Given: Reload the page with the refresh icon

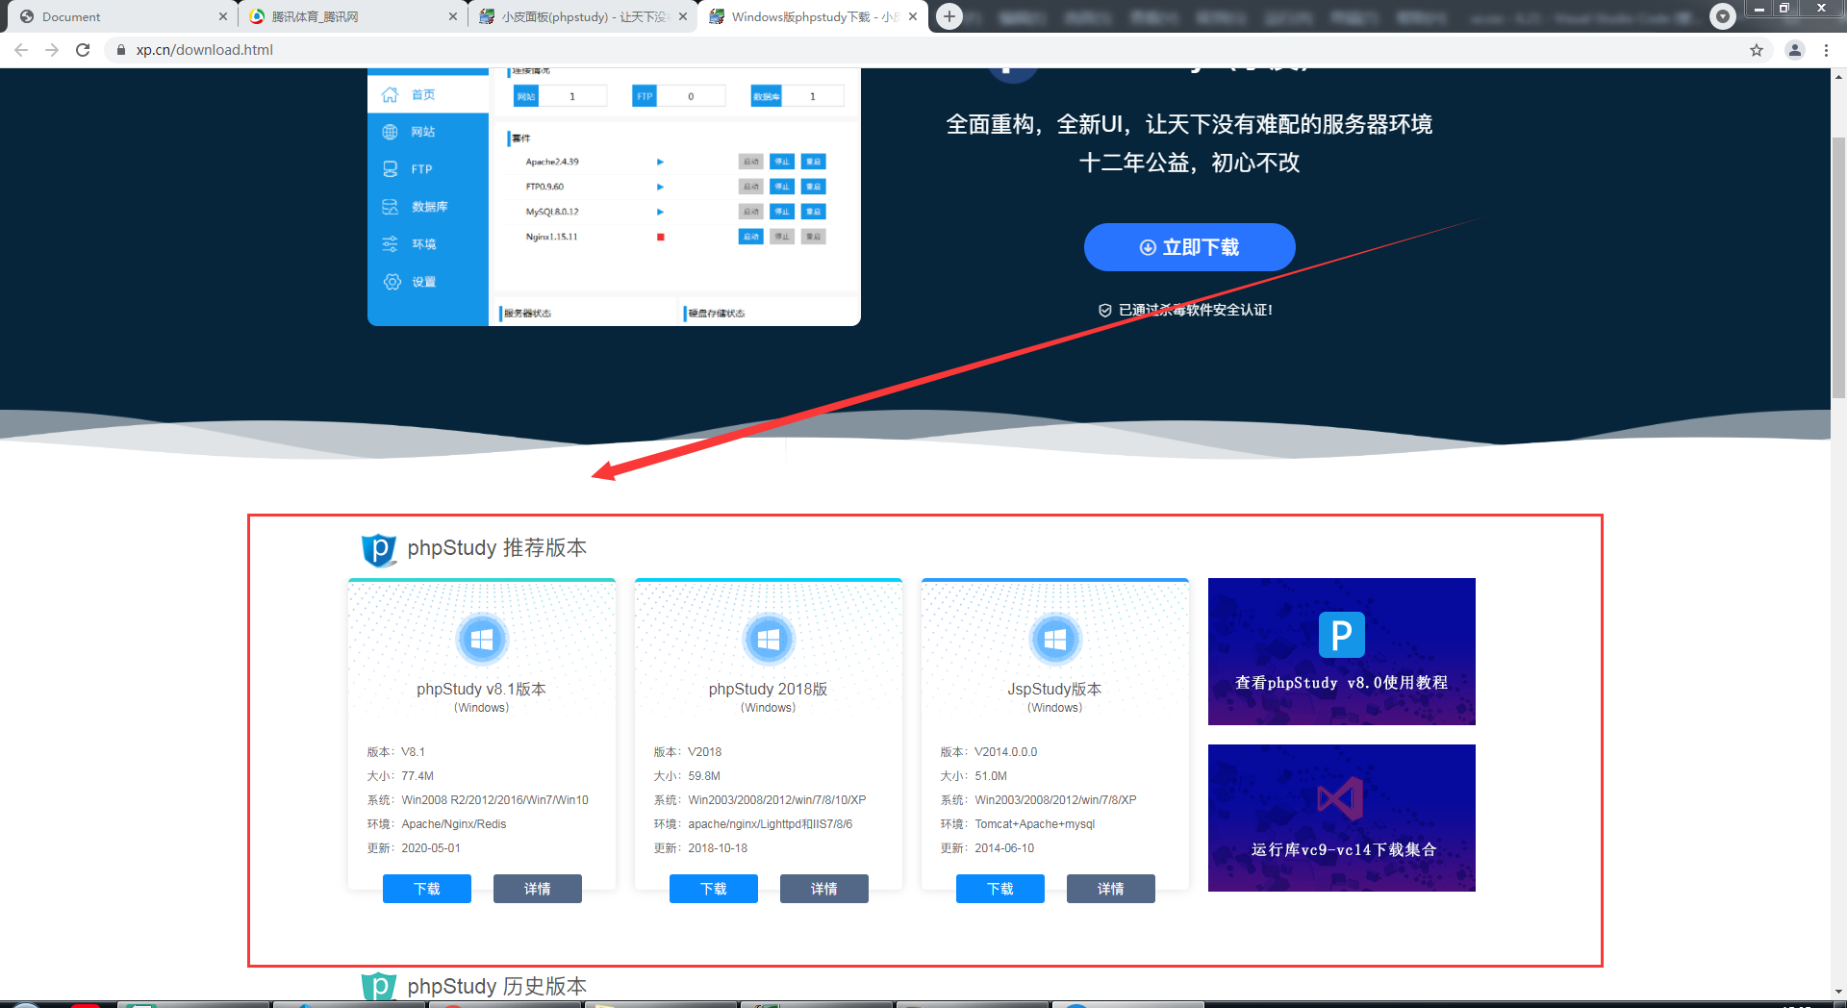Looking at the screenshot, I should (x=83, y=50).
